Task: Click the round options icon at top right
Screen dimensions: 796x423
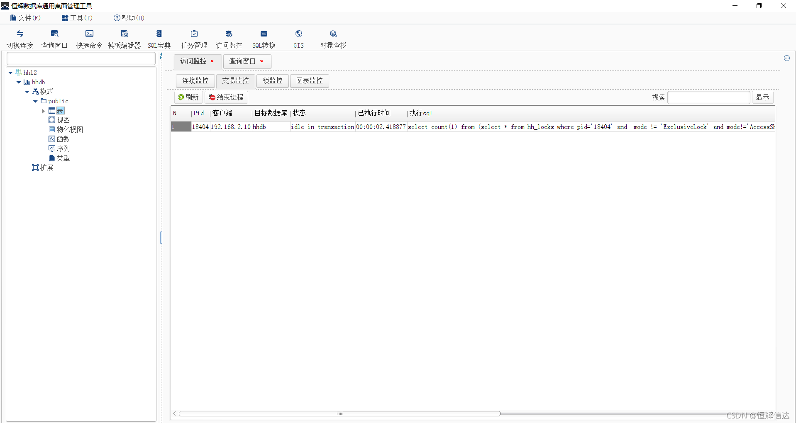Action: [x=787, y=58]
